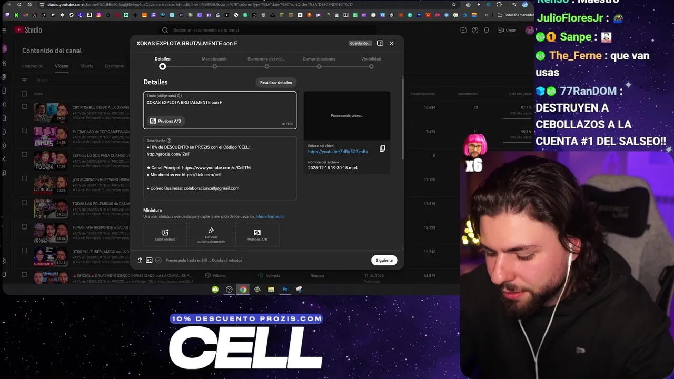Open the channel avatar menu
The image size is (674, 379).
pos(529,30)
